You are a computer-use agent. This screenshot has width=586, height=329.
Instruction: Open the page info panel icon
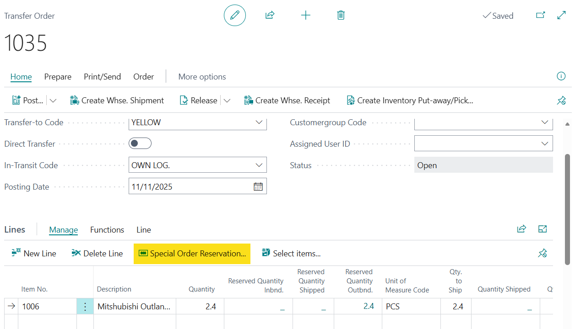coord(561,76)
